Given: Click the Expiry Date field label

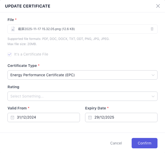Looking at the screenshot, I should click(x=95, y=108).
